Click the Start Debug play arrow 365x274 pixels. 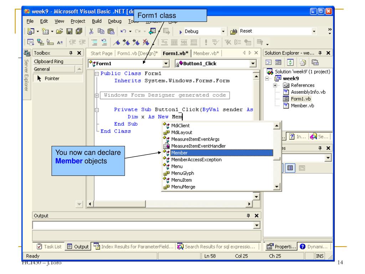point(180,32)
